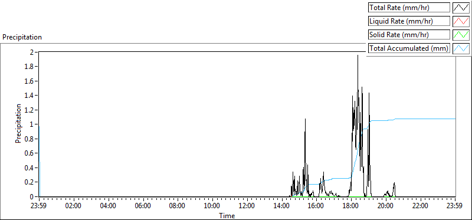Click the Total Rate black line swatch
472x220 pixels.
461,8
